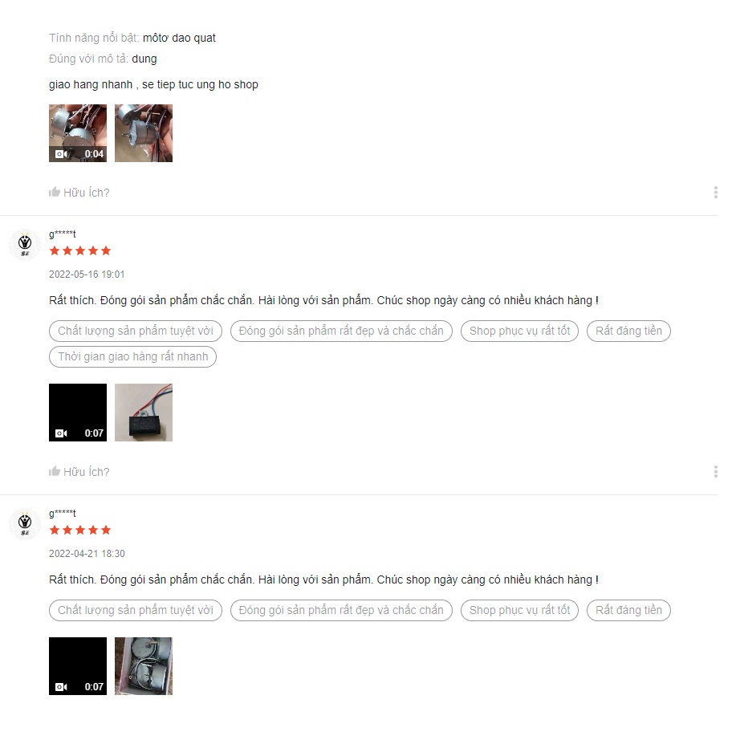Play the 0:04 motor video thumbnail
The image size is (736, 736).
point(78,133)
